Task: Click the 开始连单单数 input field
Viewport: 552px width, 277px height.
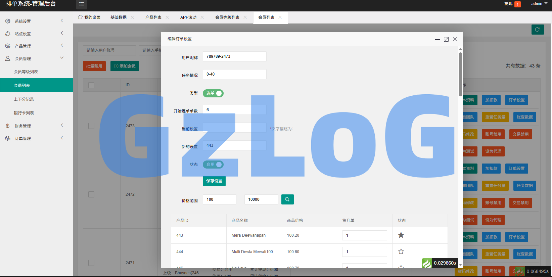Action: tap(234, 110)
